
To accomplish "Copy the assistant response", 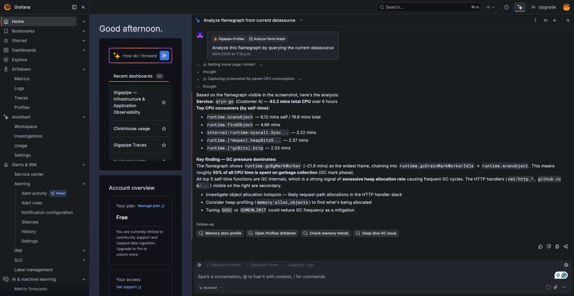I will (x=557, y=246).
